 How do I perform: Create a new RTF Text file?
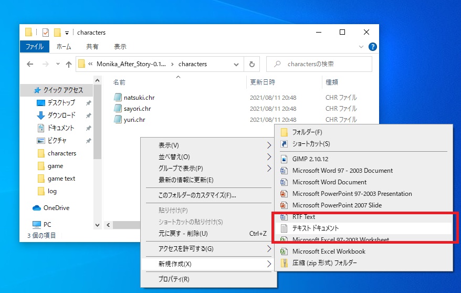pyautogui.click(x=363, y=217)
